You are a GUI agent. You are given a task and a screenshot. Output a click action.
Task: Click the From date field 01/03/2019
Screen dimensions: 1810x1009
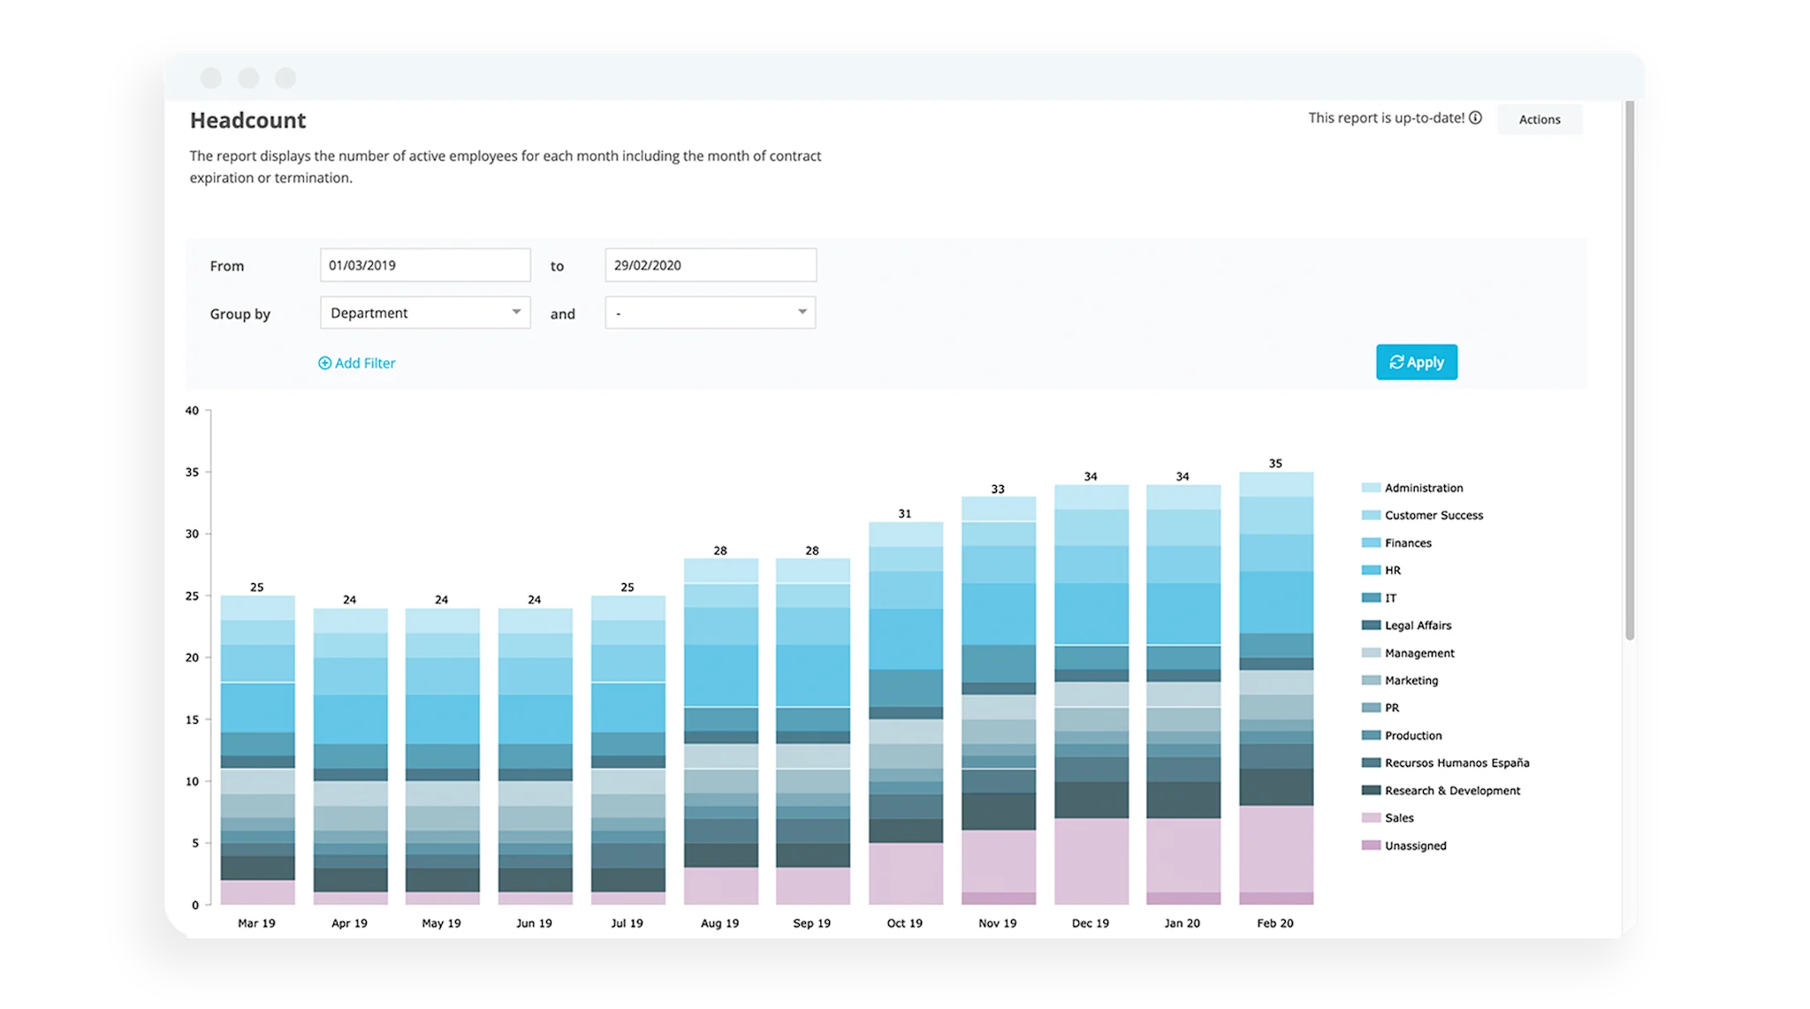tap(425, 265)
